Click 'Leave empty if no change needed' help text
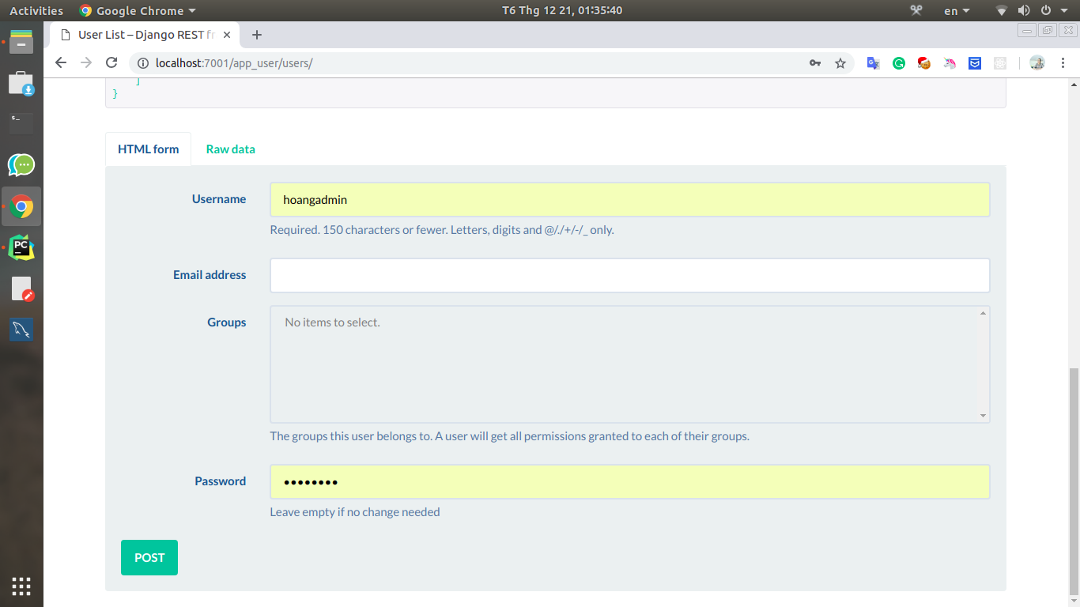 click(355, 512)
